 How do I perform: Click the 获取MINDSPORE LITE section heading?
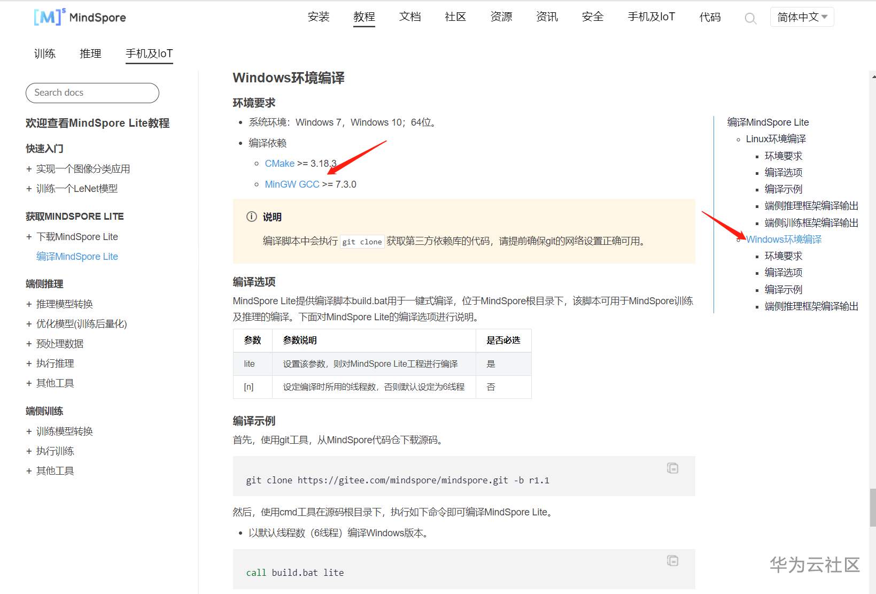click(75, 217)
